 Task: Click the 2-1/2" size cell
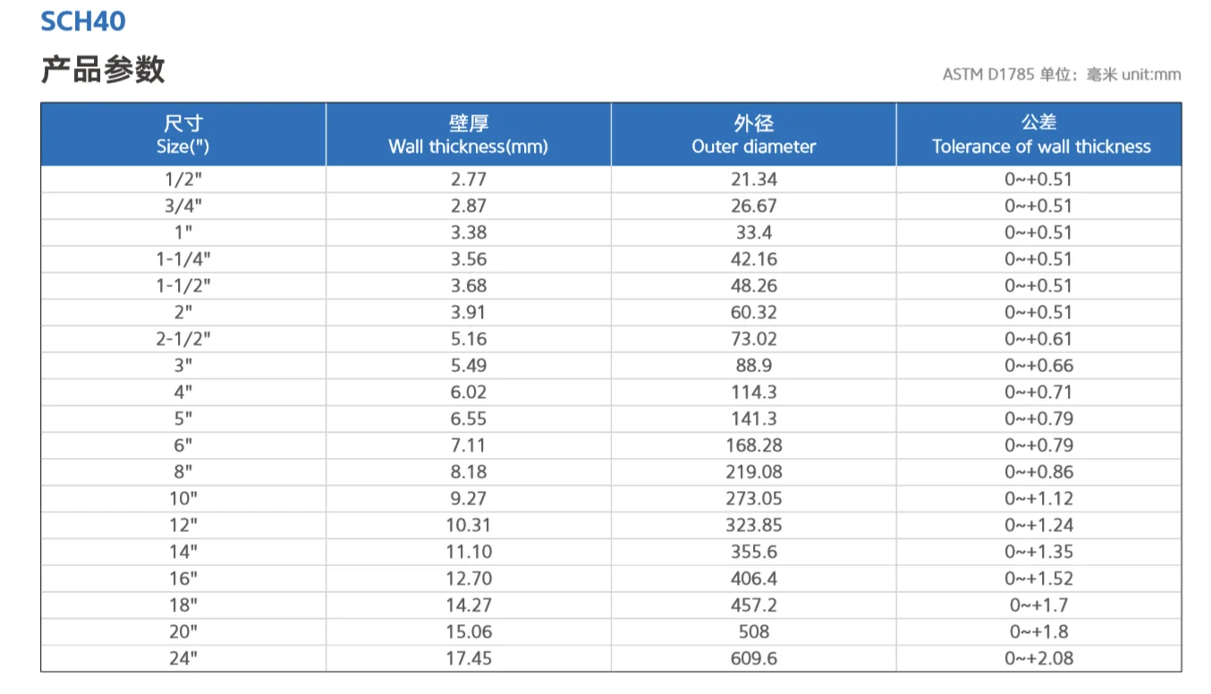coord(183,339)
